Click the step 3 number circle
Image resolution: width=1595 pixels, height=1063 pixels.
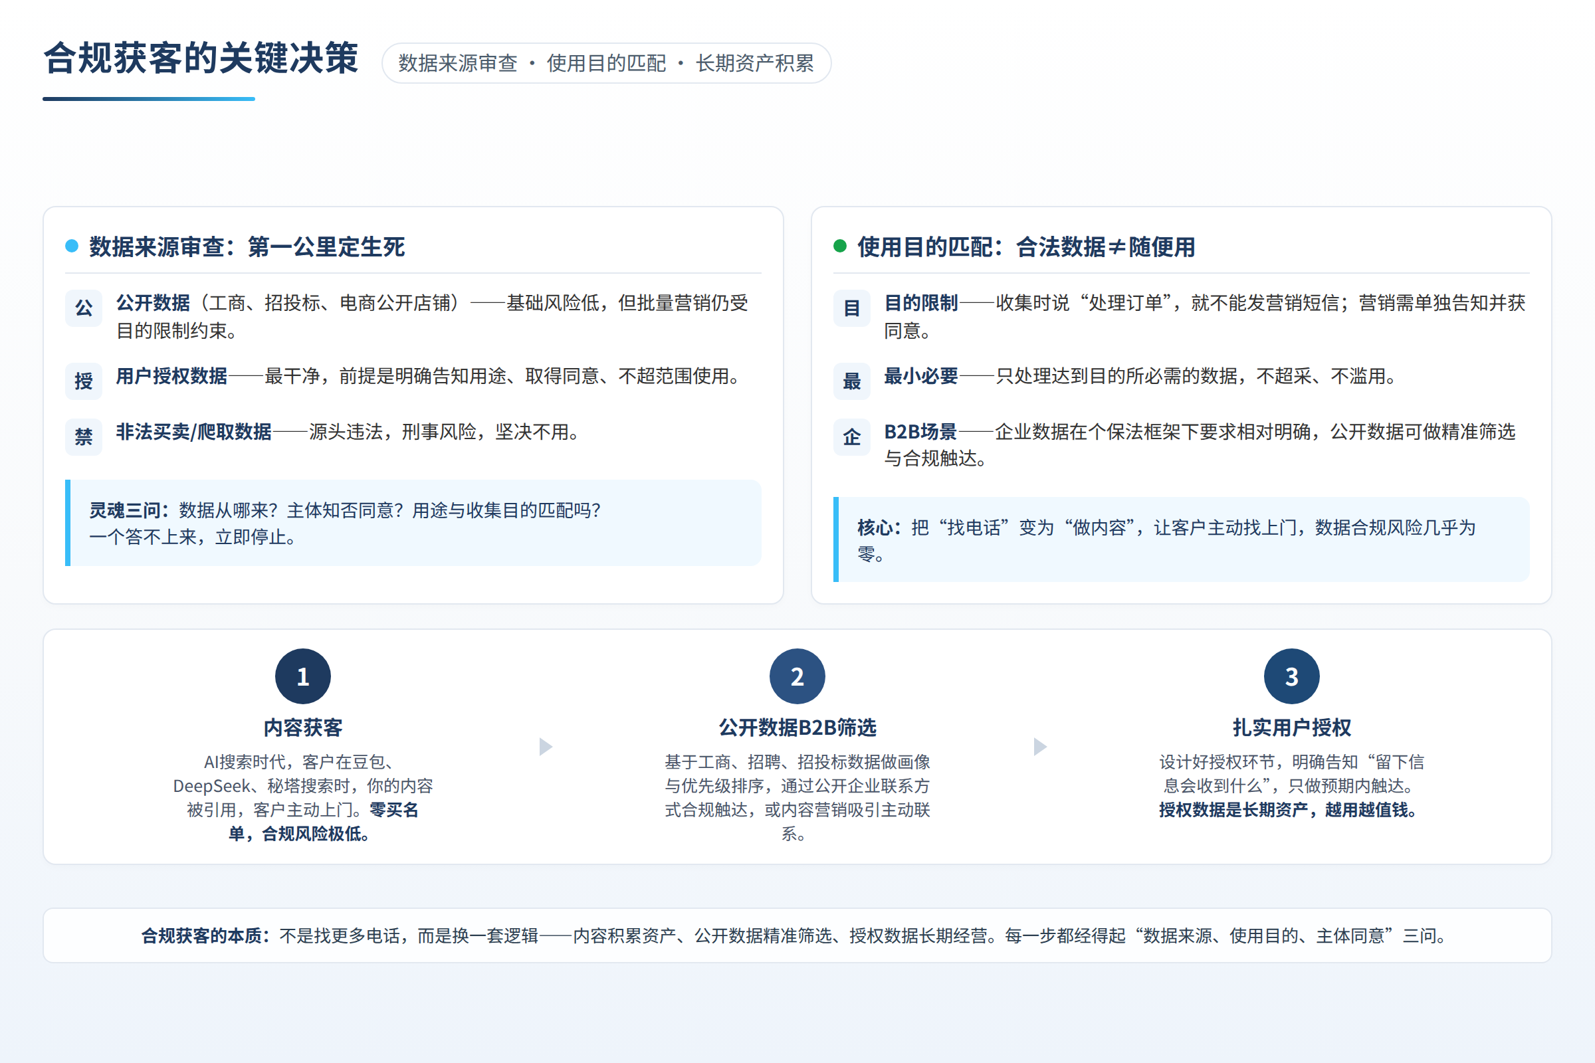tap(1292, 676)
